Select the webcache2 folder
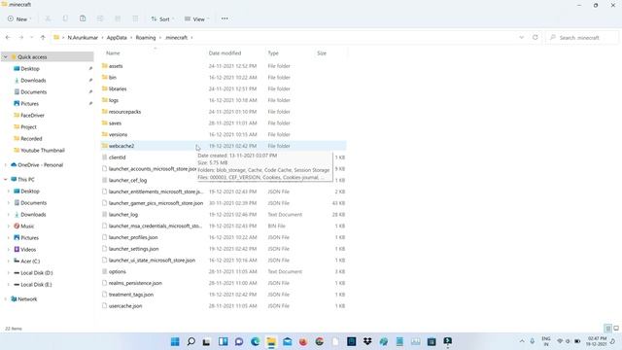This screenshot has height=350, width=622. (x=224, y=146)
